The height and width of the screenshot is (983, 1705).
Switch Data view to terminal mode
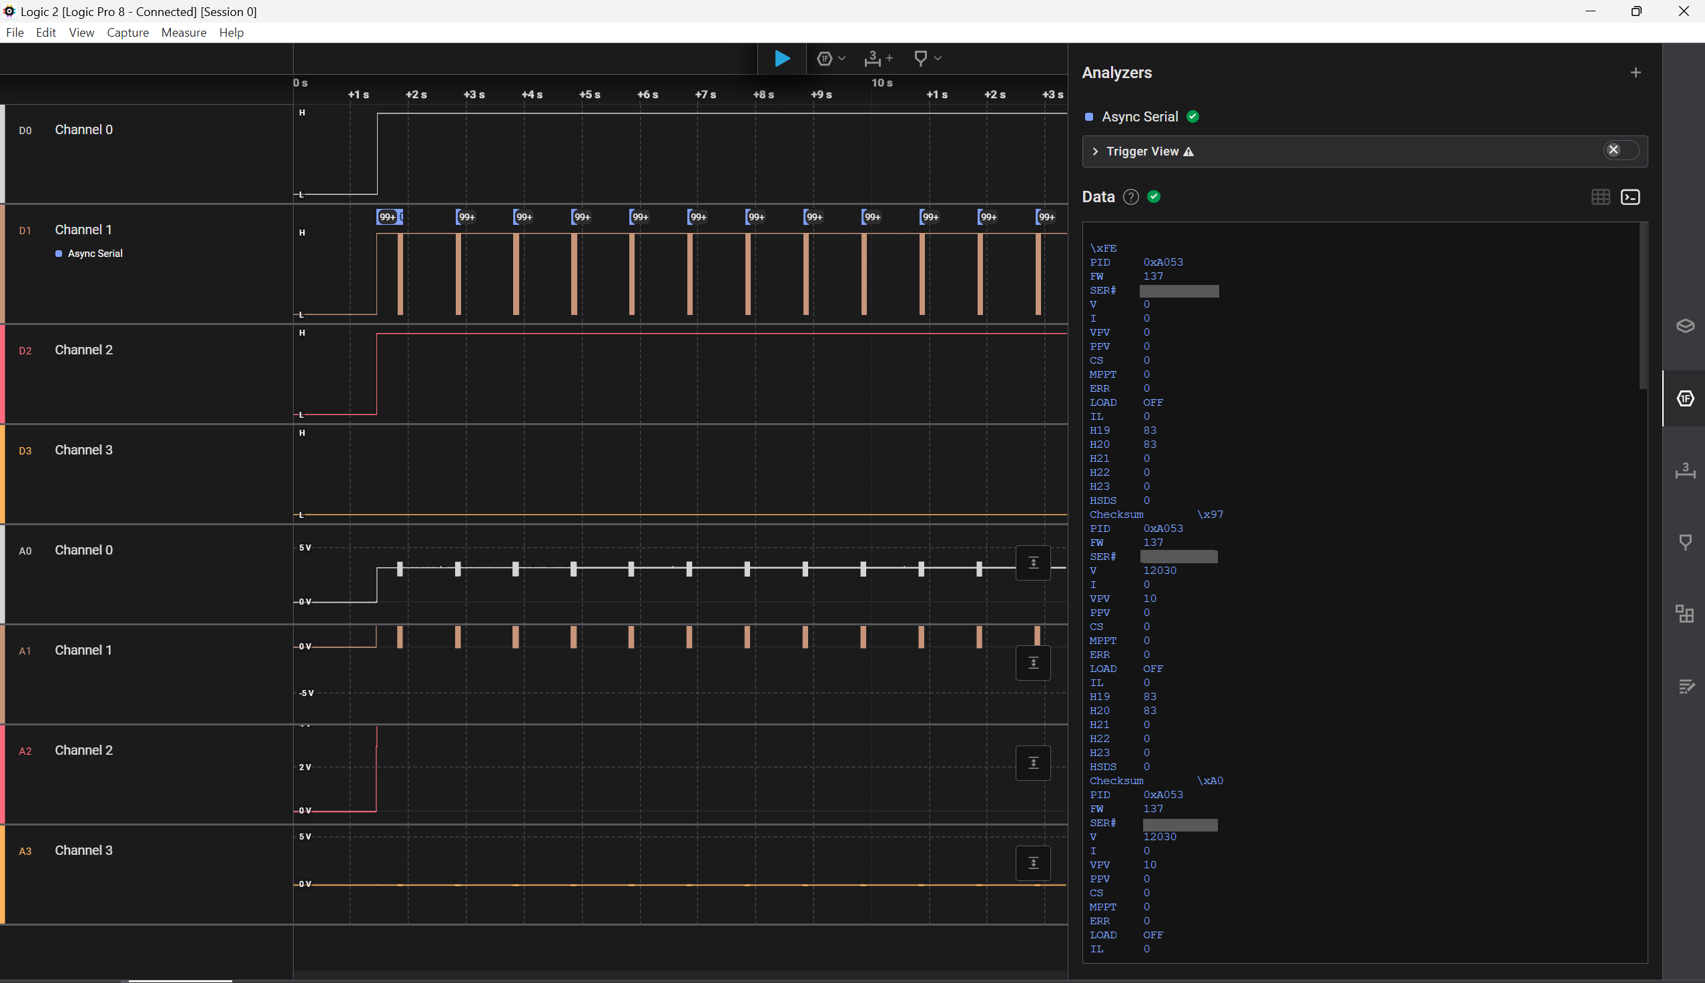click(1630, 197)
